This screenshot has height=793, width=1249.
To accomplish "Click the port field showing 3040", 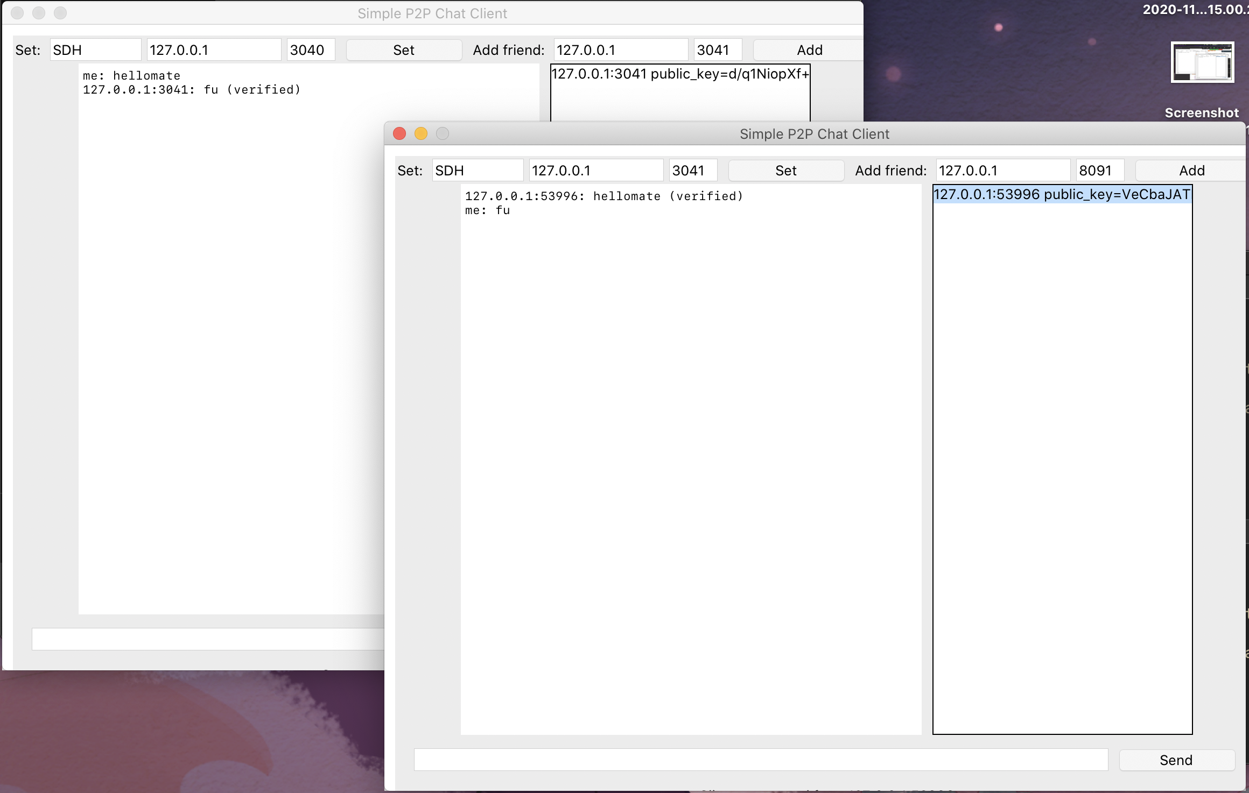I will (310, 50).
